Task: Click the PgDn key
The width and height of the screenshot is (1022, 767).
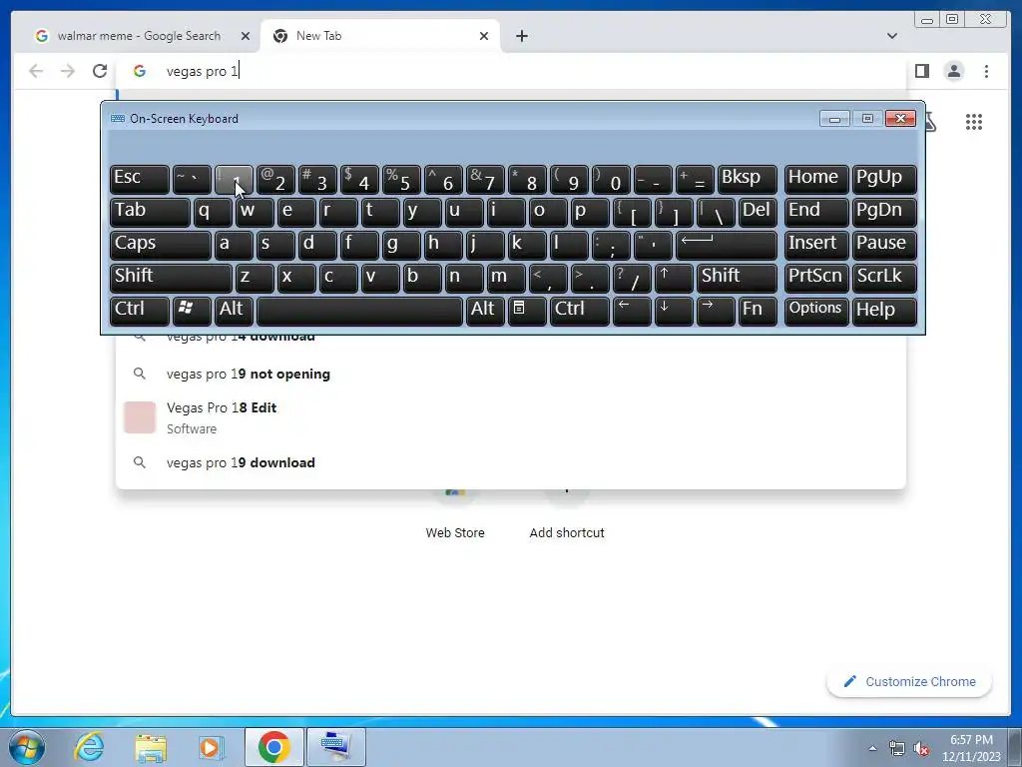Action: (884, 213)
